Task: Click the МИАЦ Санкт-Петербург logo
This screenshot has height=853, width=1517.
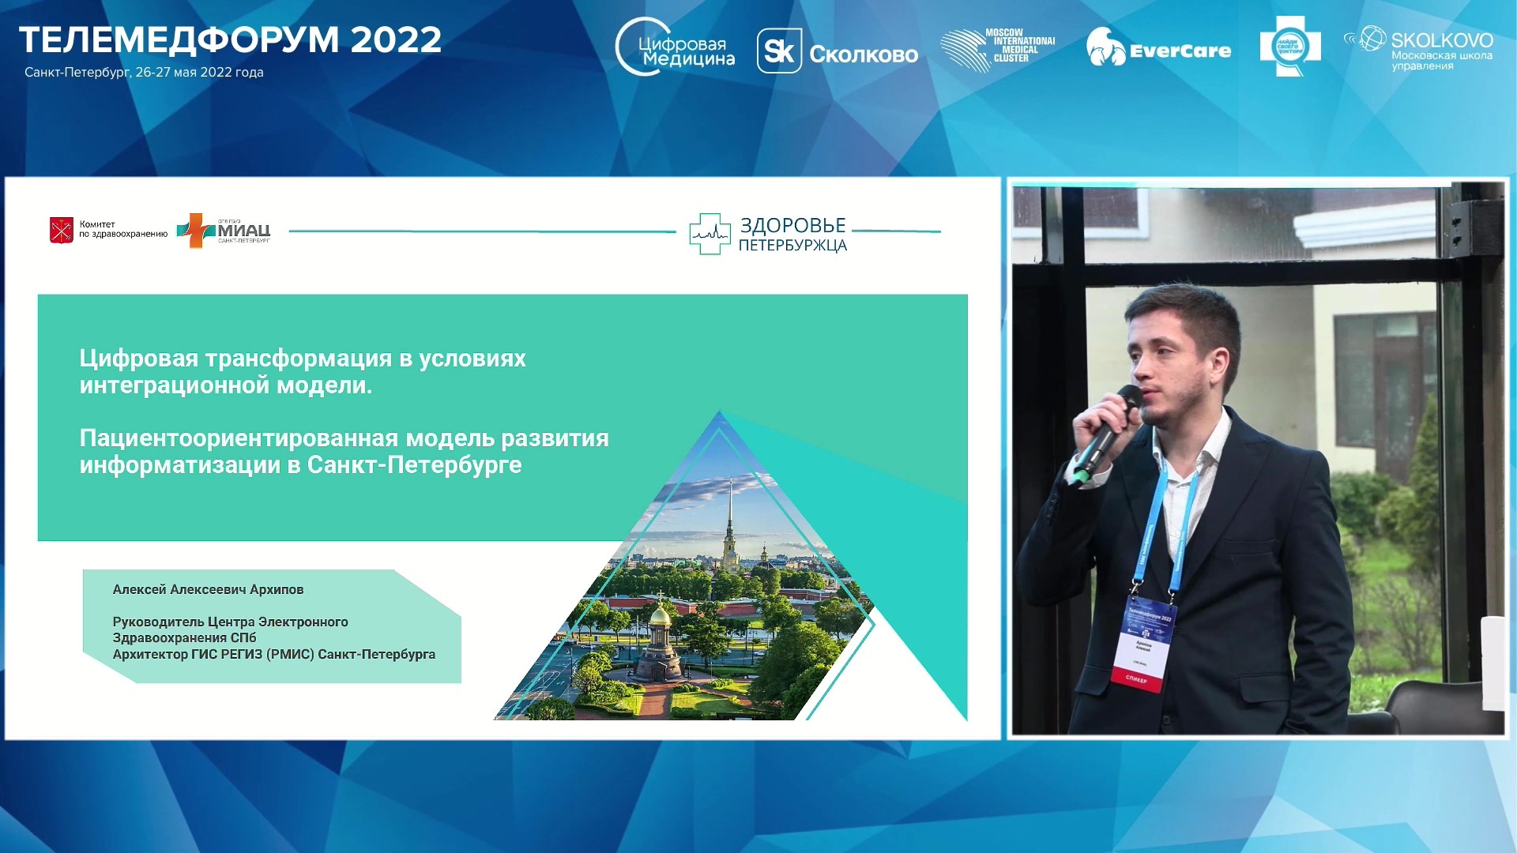Action: coord(224,231)
